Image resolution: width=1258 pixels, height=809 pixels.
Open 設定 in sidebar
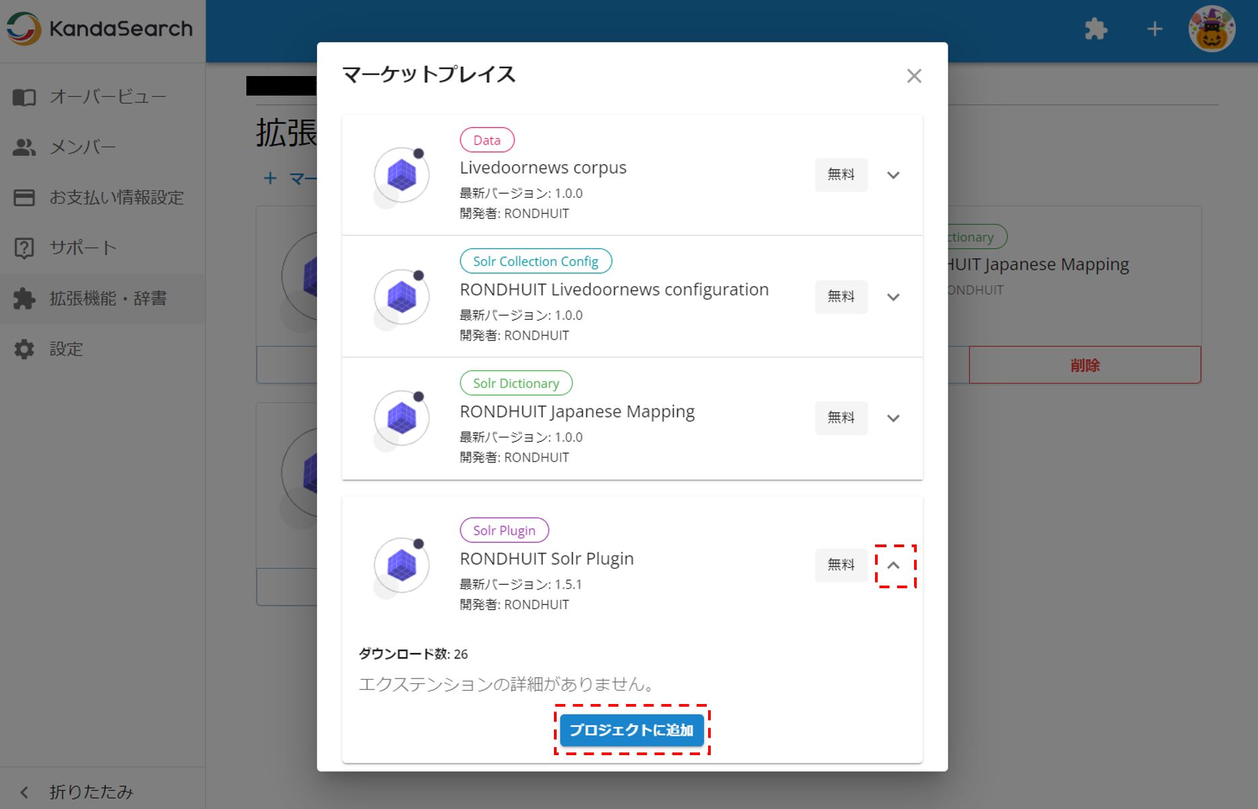(x=102, y=349)
